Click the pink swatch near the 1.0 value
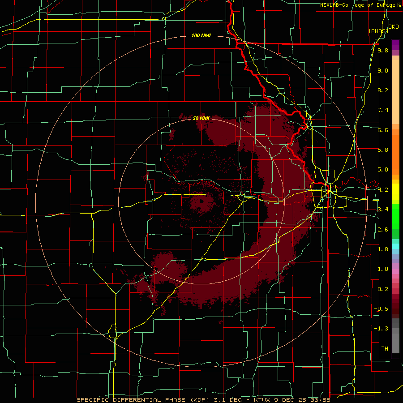 pyautogui.click(x=395, y=271)
